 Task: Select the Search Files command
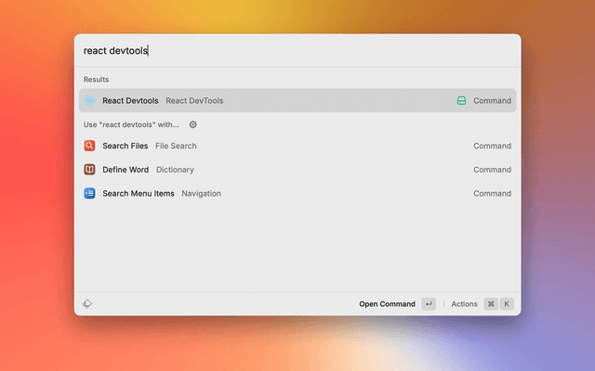125,146
